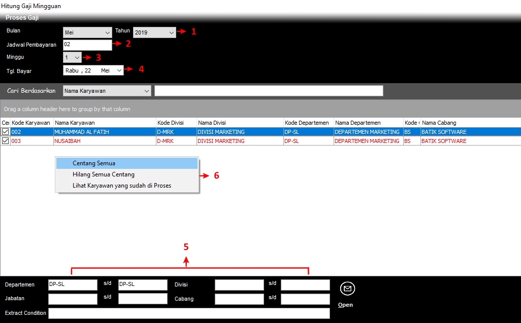This screenshot has height=323, width=521.
Task: Expand the Tahun 2019 dropdown
Action: 171,32
